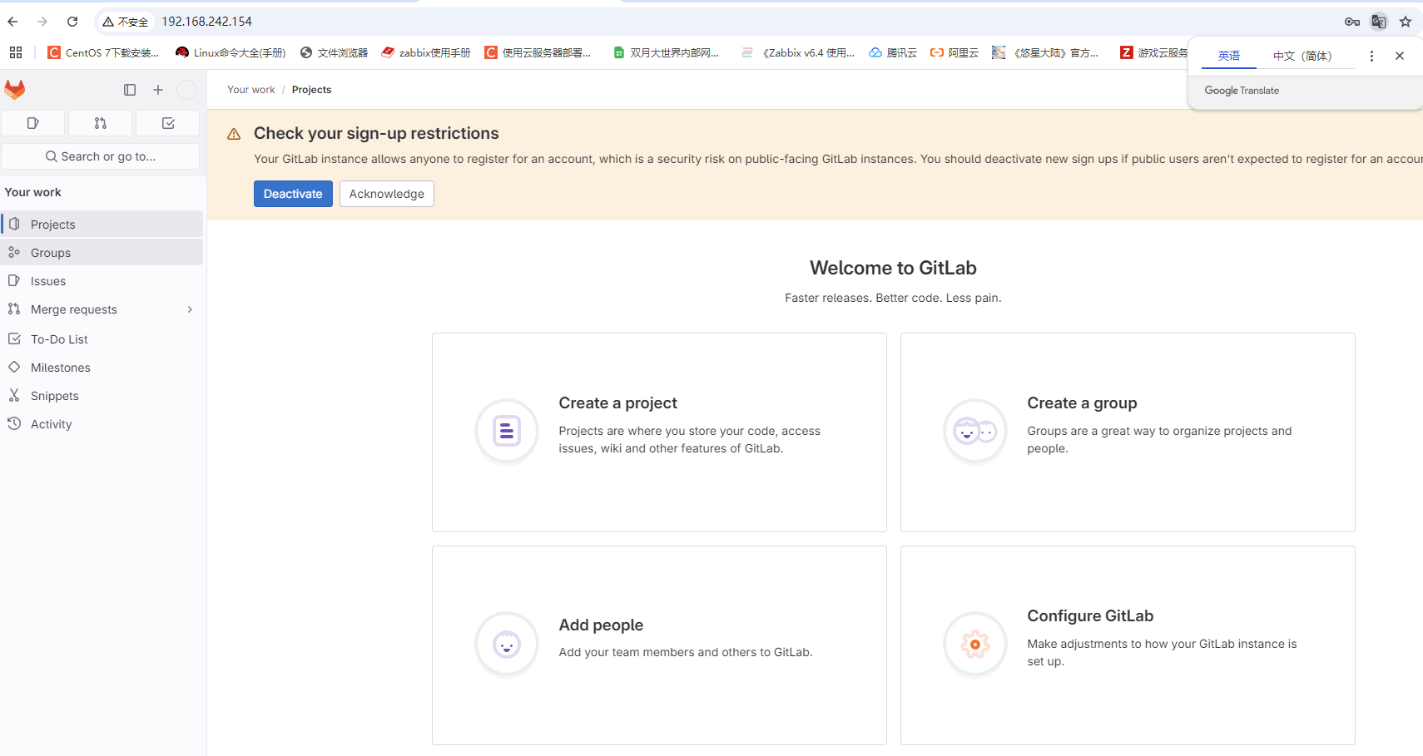Open the user avatar menu
The width and height of the screenshot is (1423, 756).
click(186, 90)
